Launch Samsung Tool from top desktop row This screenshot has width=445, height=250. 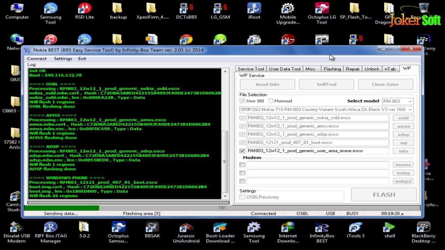coord(50,13)
